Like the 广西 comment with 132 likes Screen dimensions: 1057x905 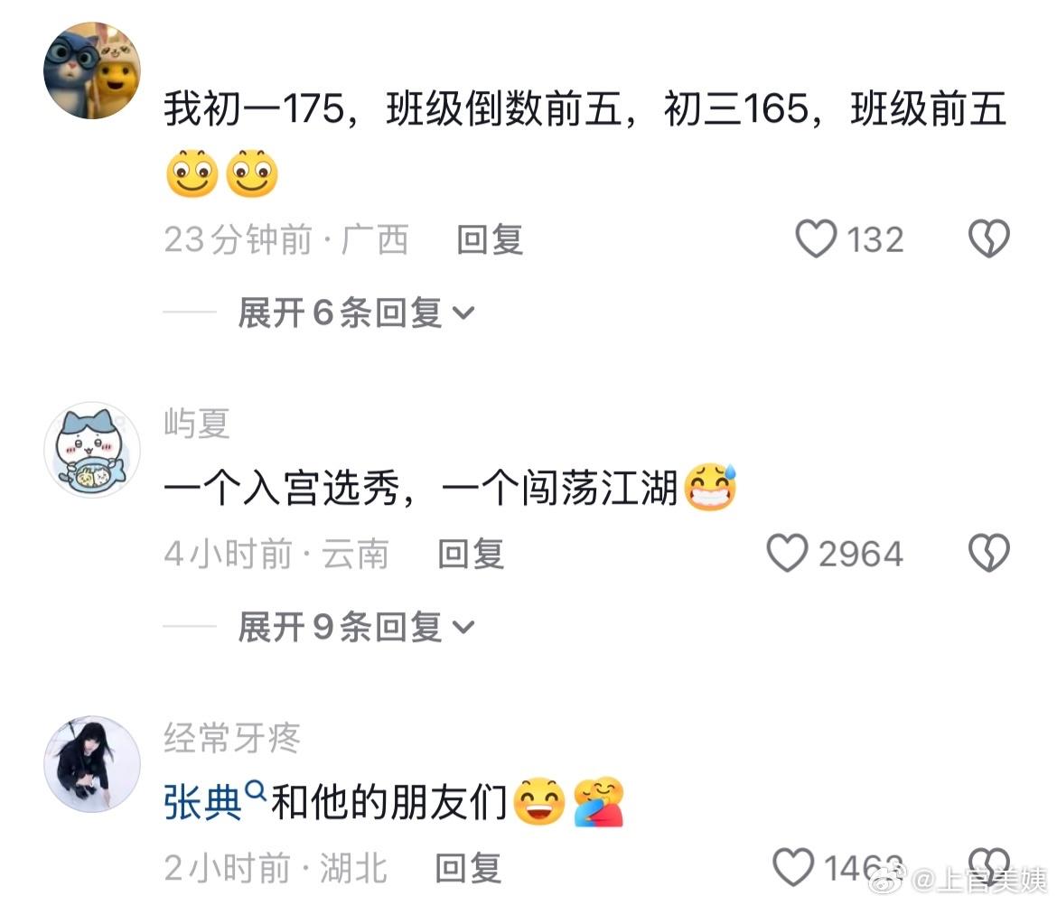817,238
